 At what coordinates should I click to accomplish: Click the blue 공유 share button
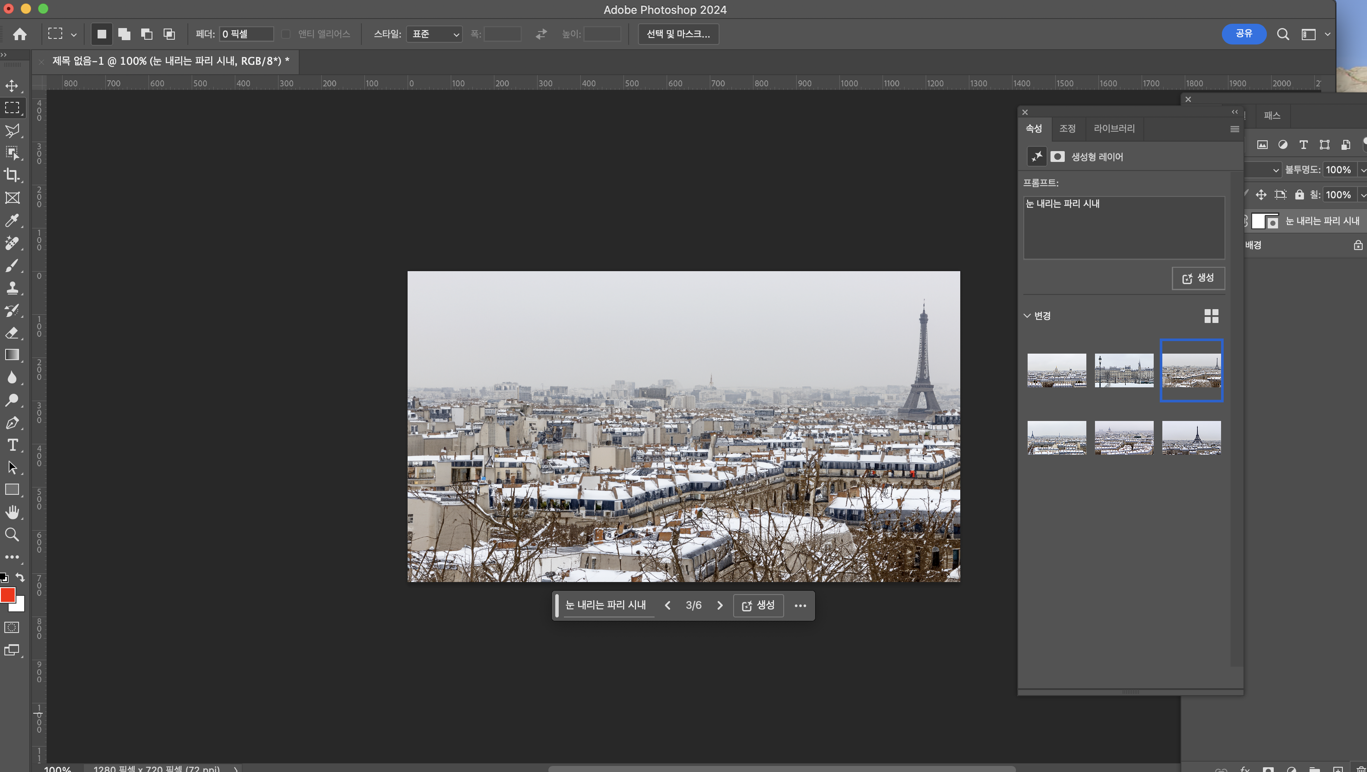coord(1244,34)
